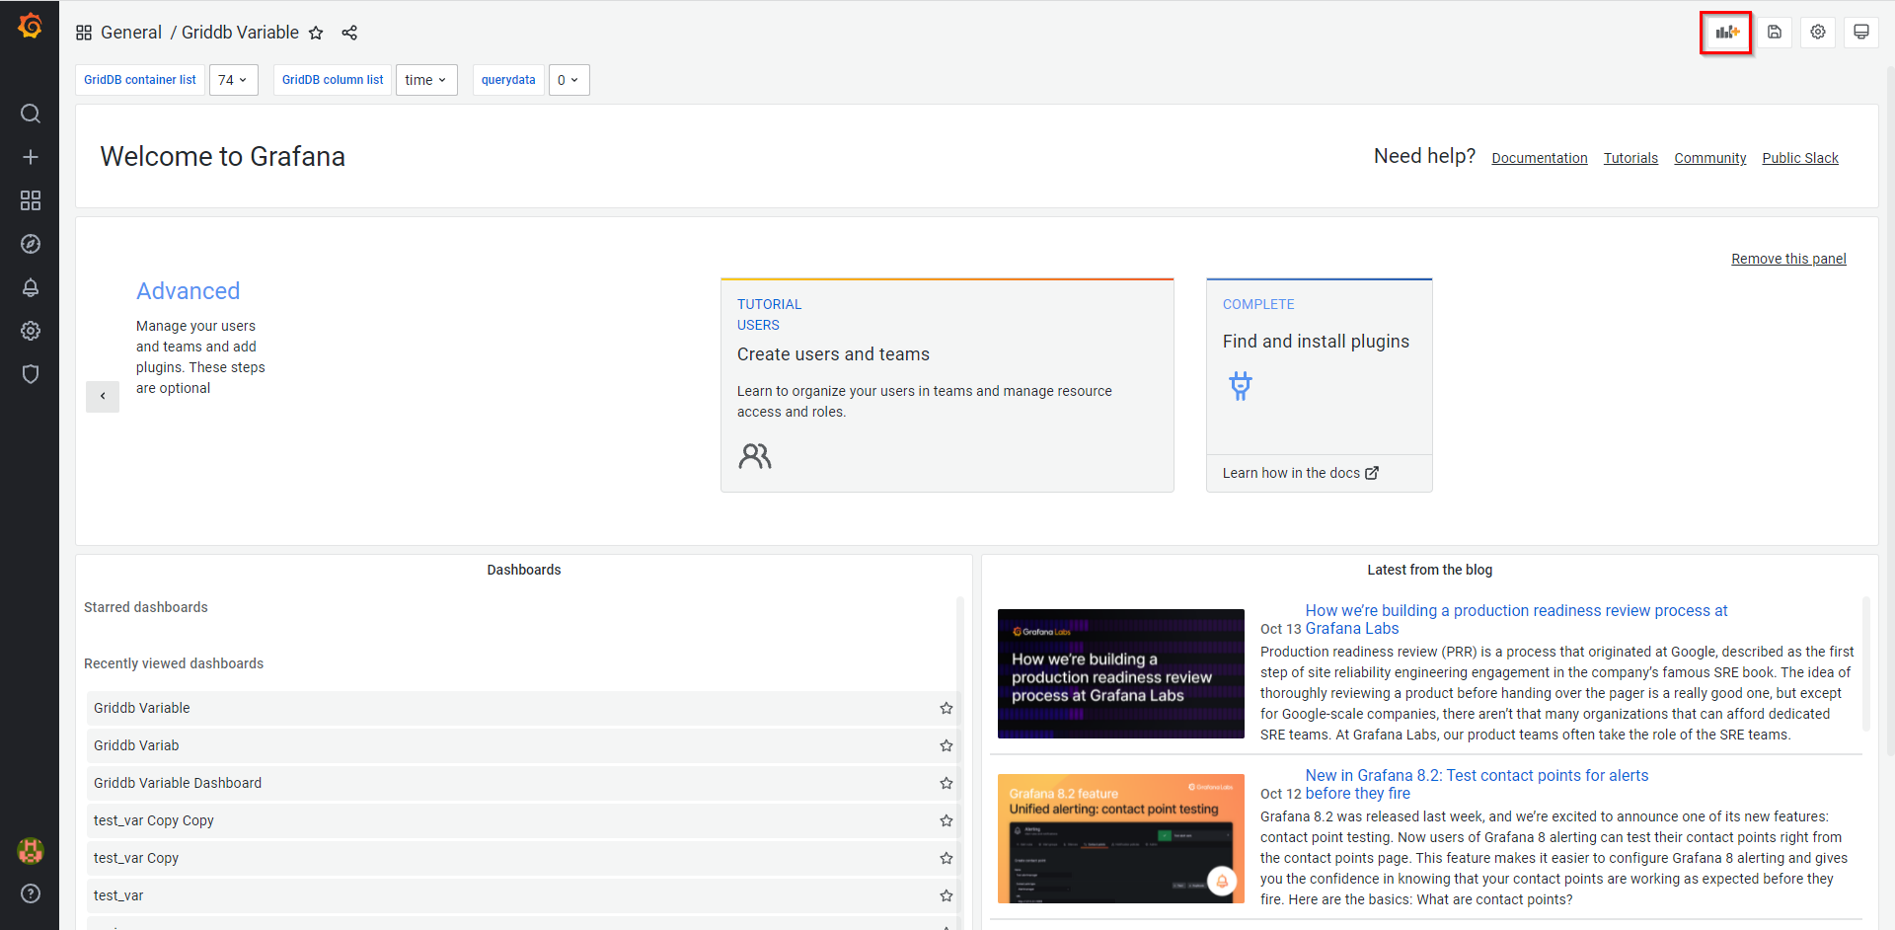Open the GridDB column list time dropdown
The image size is (1895, 930).
tap(425, 80)
